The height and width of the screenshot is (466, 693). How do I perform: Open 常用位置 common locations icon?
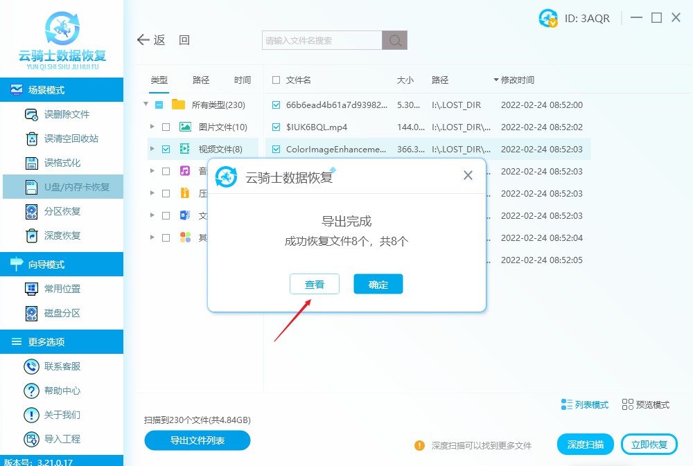(x=32, y=289)
